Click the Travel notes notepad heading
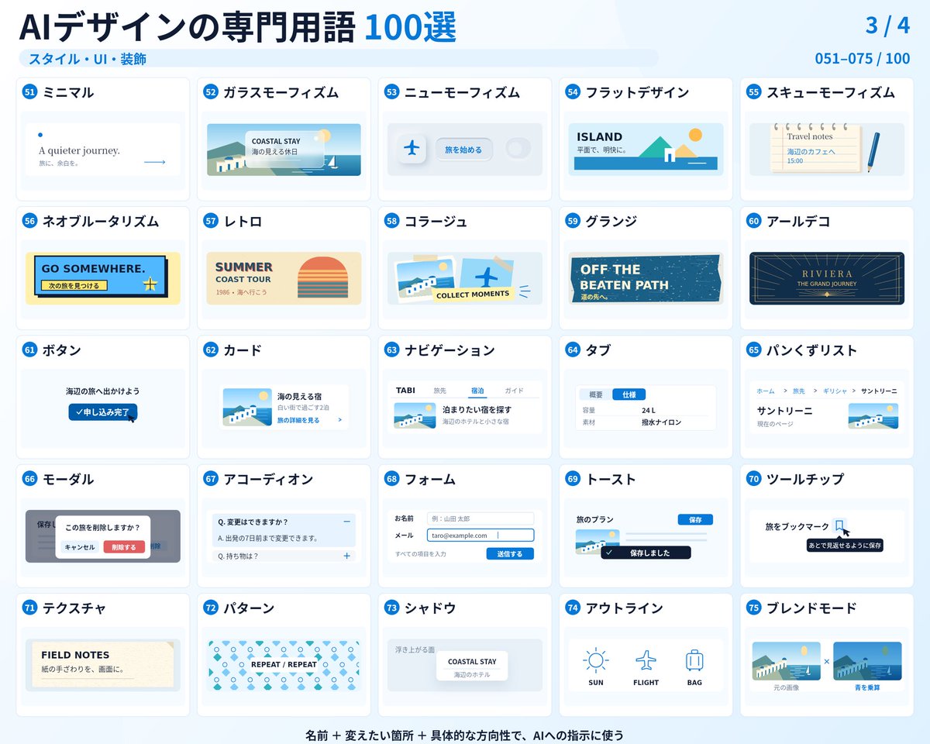The height and width of the screenshot is (744, 930). click(x=809, y=136)
